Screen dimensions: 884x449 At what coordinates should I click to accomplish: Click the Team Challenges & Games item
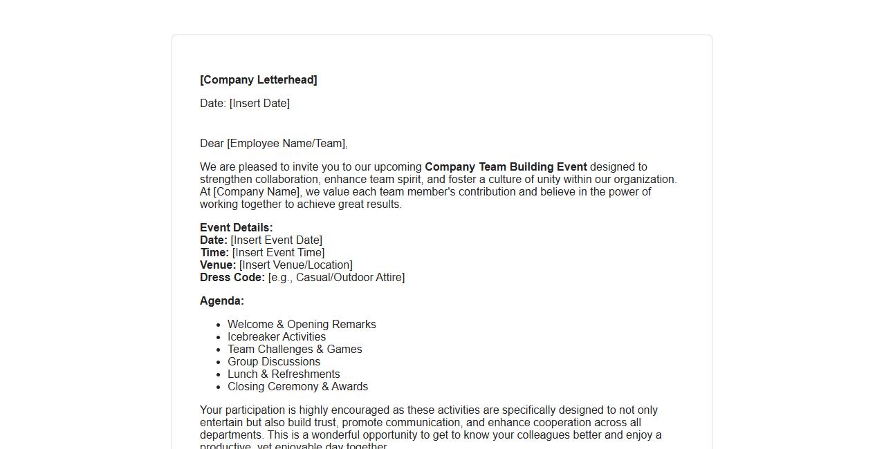[x=295, y=350]
